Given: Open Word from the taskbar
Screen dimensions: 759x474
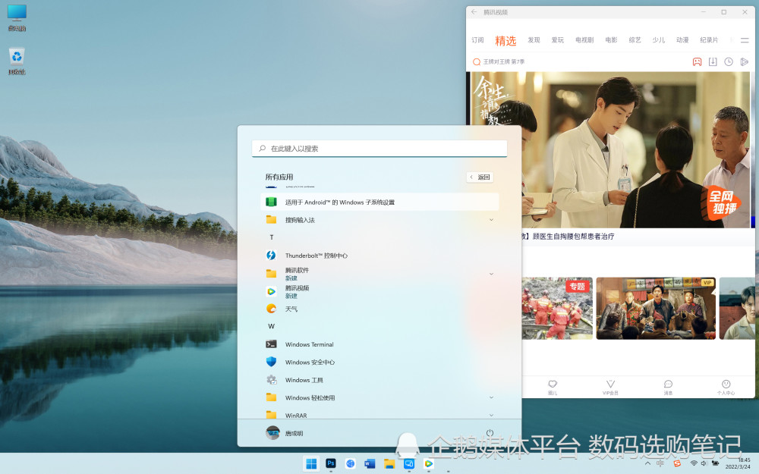Looking at the screenshot, I should 370,464.
